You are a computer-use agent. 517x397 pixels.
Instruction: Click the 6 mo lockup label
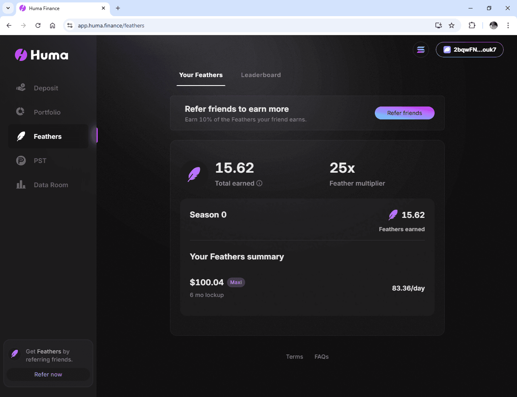click(207, 295)
